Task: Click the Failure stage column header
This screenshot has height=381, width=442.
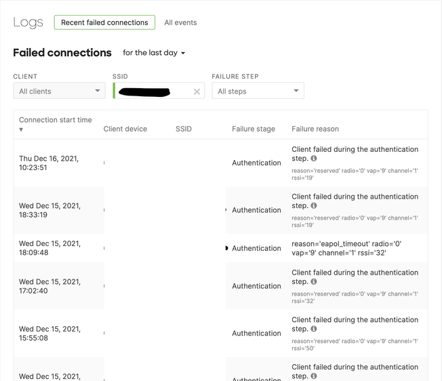Action: pyautogui.click(x=254, y=129)
